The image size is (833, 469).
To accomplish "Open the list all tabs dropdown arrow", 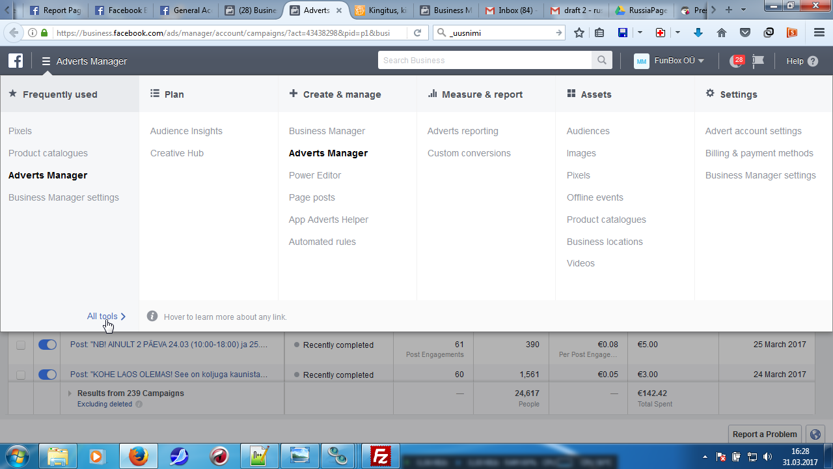I will pos(744,10).
